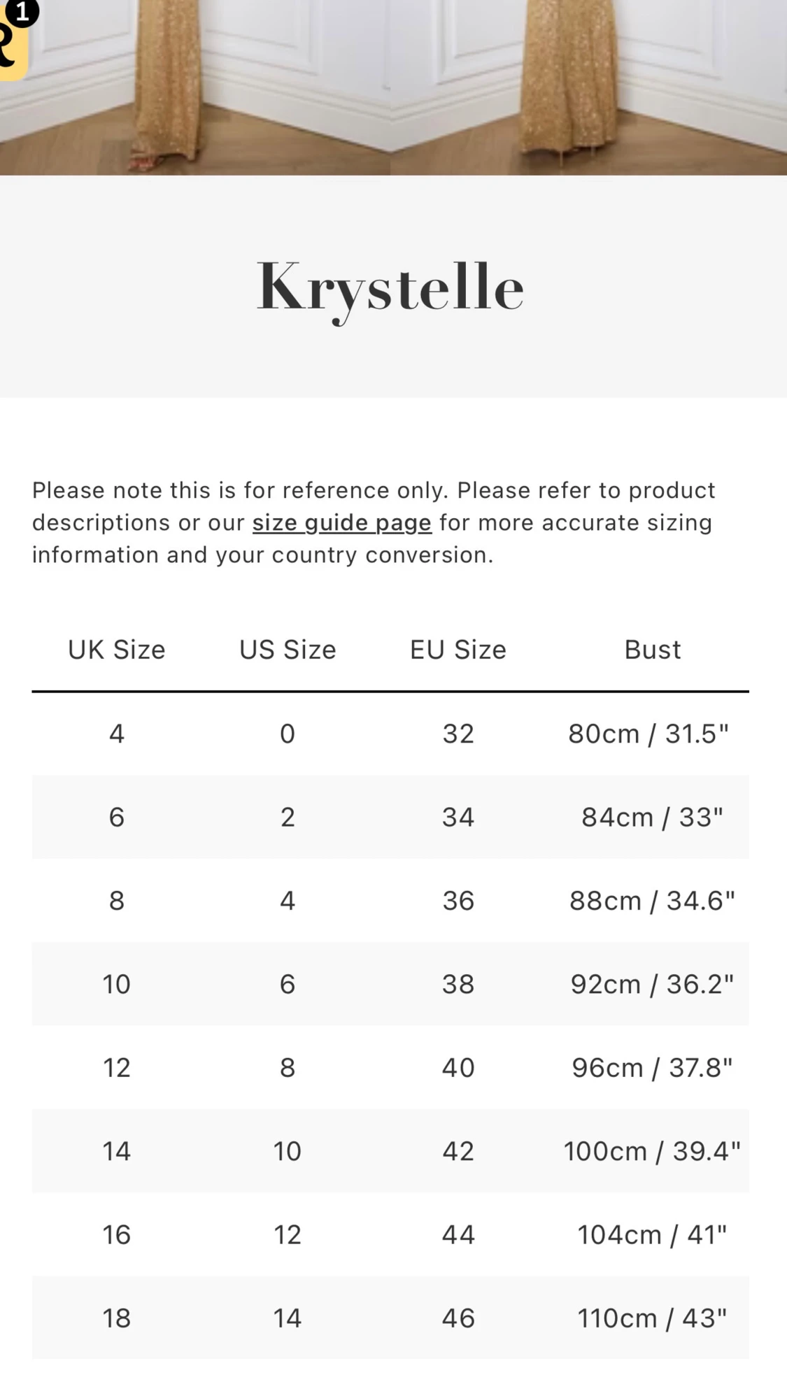Screen dimensions: 787x1398
Task: Click the EU Size column header
Action: point(458,650)
